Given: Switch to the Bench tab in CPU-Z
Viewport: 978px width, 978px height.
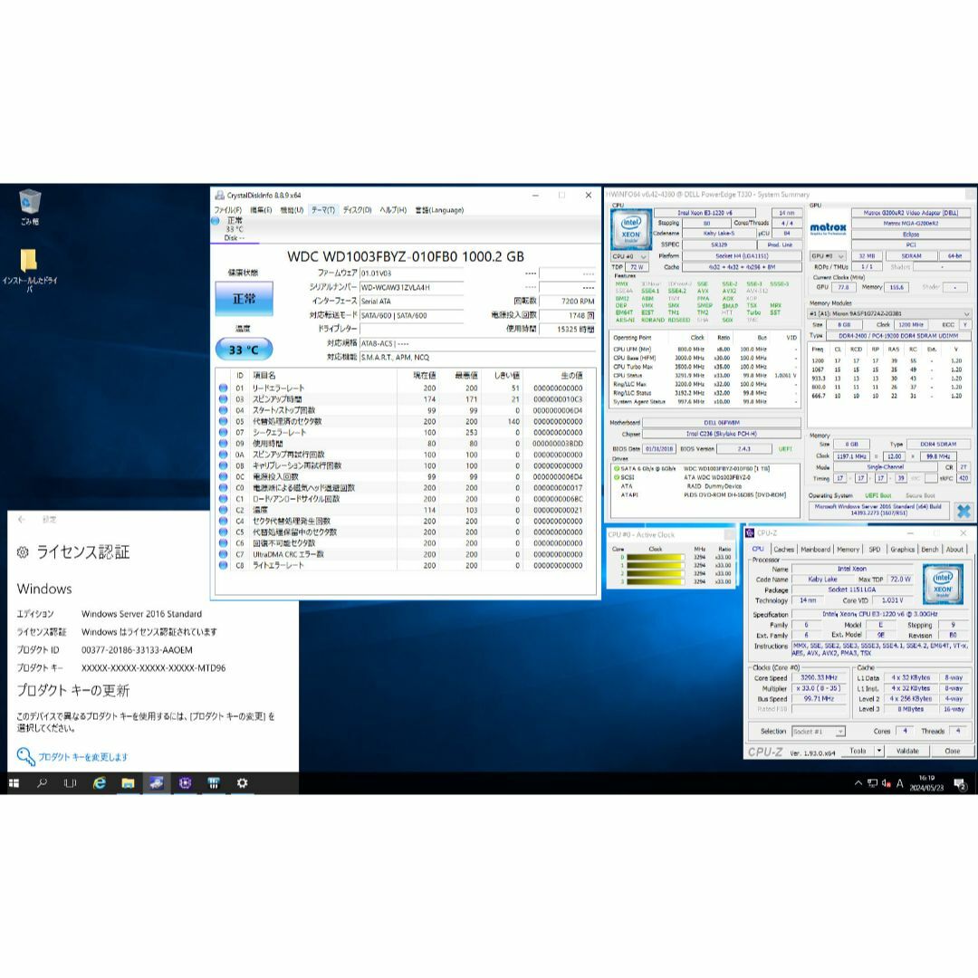Looking at the screenshot, I should 929,550.
